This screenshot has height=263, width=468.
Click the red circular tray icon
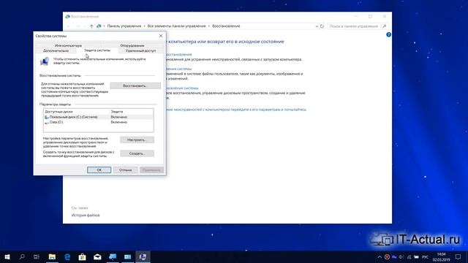(x=387, y=257)
